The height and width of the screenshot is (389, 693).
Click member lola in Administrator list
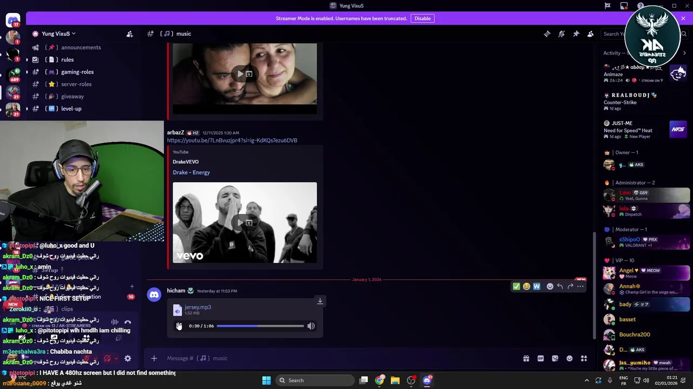[645, 211]
